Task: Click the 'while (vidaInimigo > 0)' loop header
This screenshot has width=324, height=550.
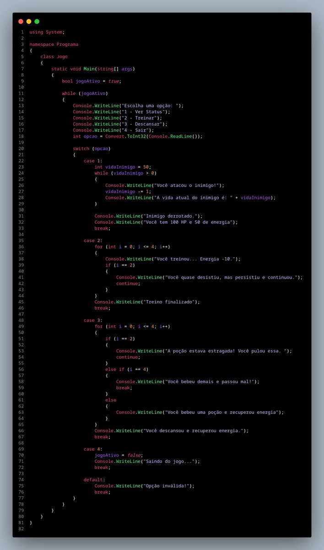Action: [x=125, y=173]
